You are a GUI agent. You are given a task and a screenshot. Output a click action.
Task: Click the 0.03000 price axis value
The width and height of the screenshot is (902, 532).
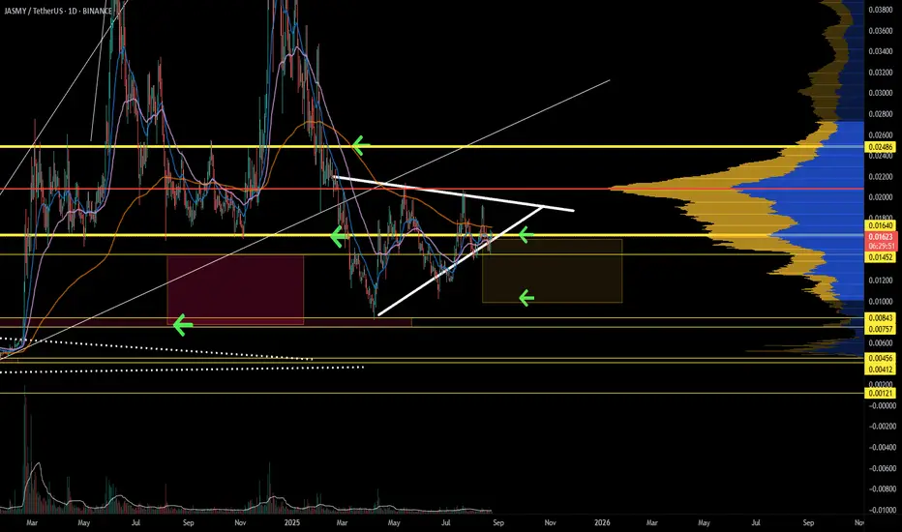pos(882,93)
